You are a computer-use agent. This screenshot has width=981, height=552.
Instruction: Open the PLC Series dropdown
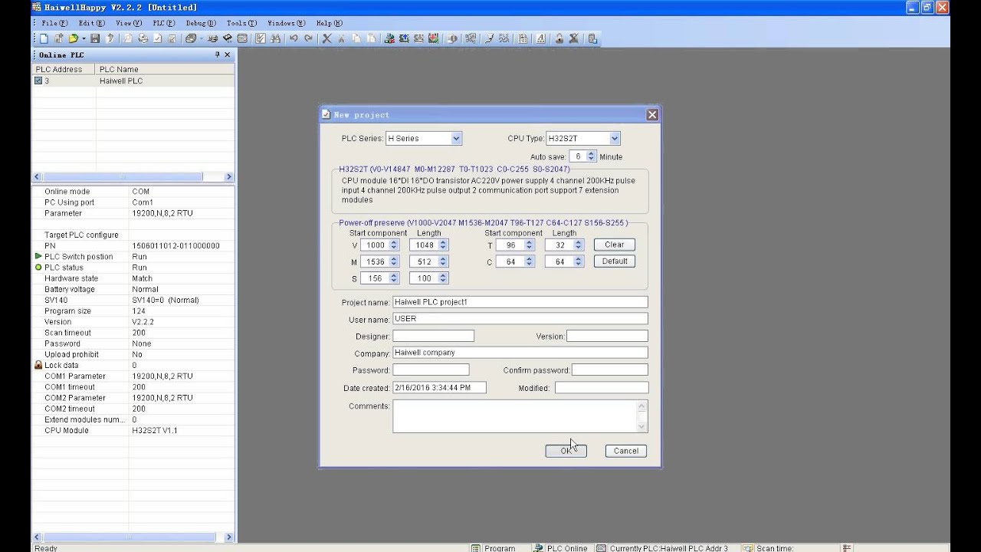click(456, 139)
